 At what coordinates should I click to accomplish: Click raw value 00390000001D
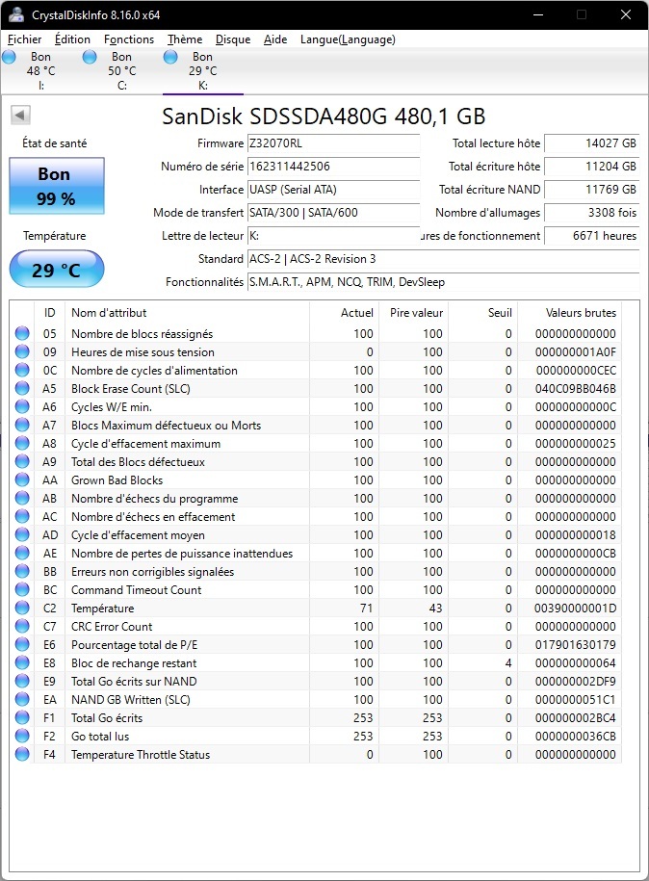(576, 608)
